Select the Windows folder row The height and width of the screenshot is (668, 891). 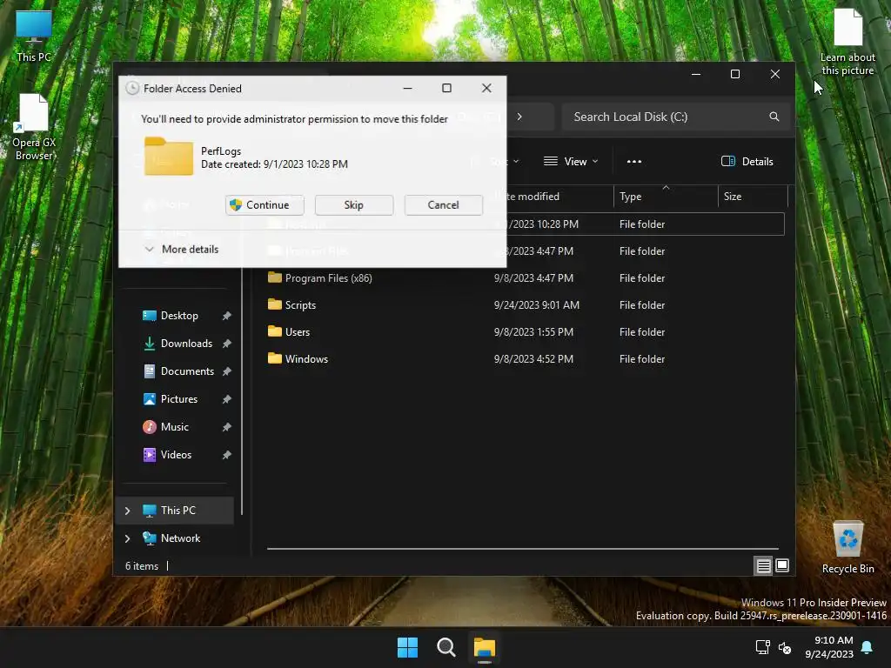(x=526, y=359)
